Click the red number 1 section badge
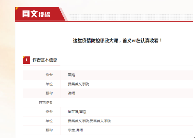 pos(26,60)
